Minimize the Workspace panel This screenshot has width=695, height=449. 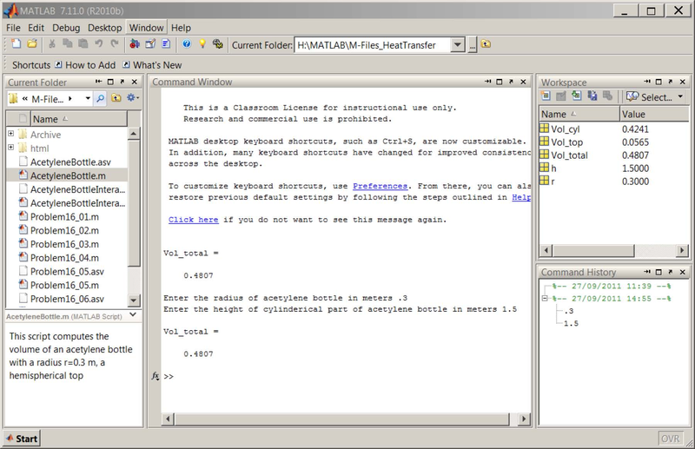(x=647, y=82)
